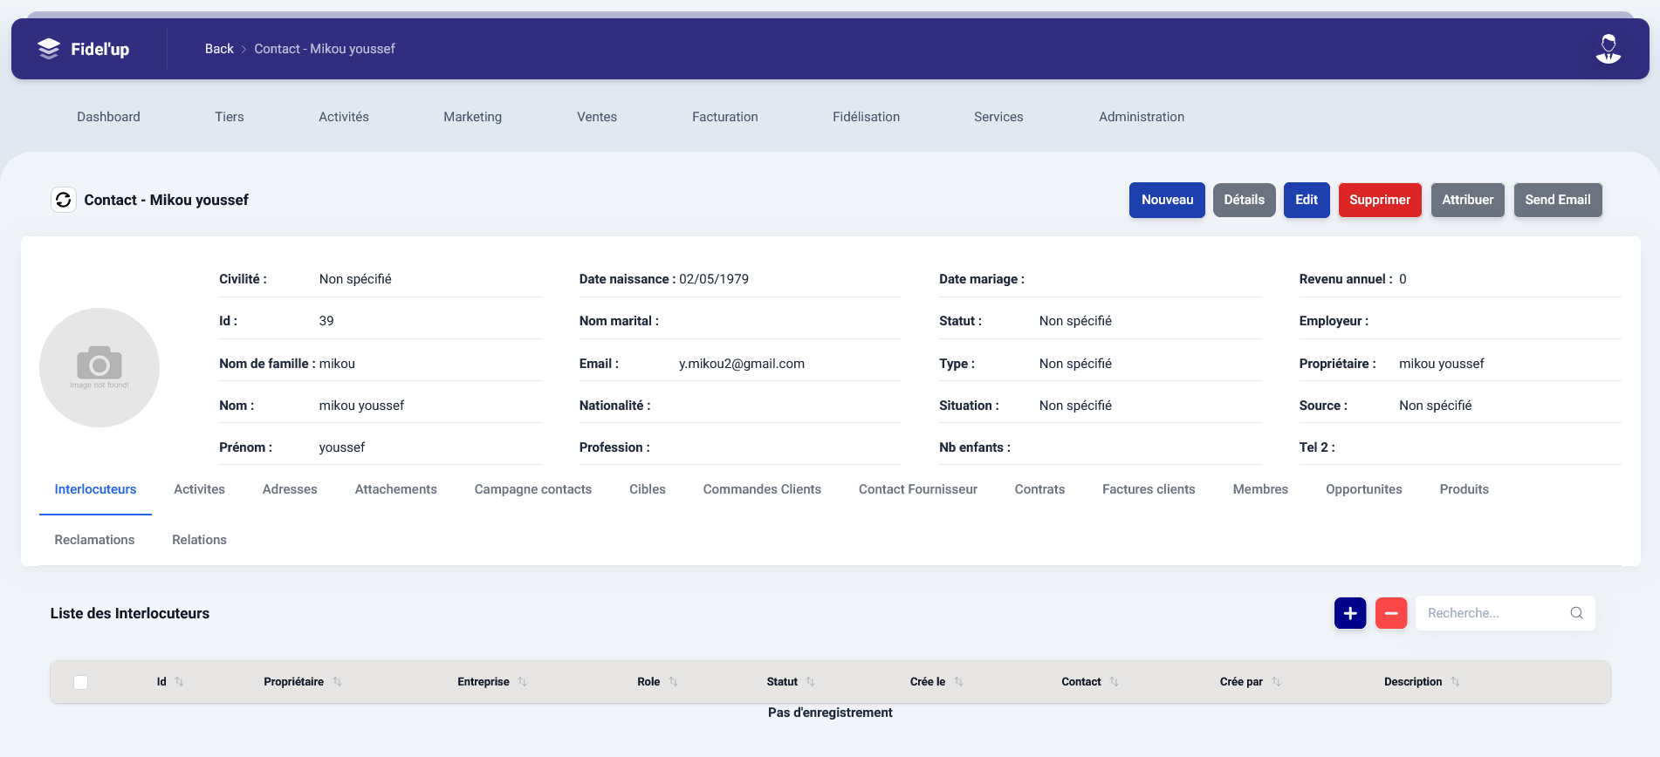Toggle the select-all checkbox in table header
This screenshot has height=757, width=1660.
pyautogui.click(x=81, y=682)
